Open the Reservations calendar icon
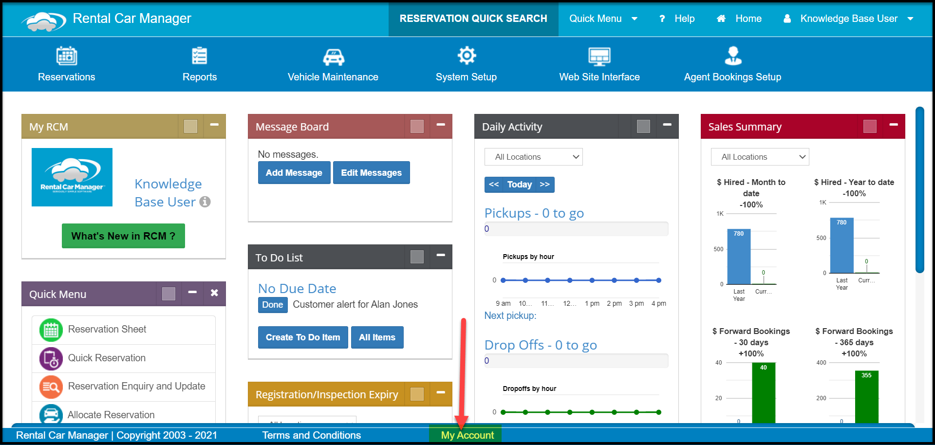 tap(67, 56)
